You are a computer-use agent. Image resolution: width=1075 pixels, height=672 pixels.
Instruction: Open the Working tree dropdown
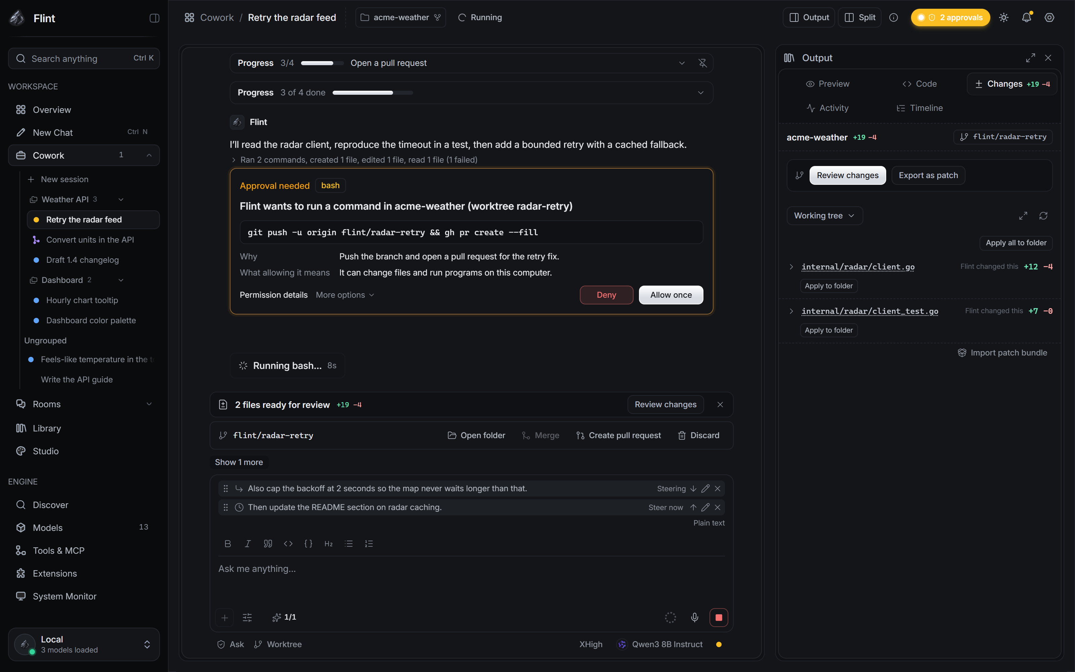[x=824, y=216]
